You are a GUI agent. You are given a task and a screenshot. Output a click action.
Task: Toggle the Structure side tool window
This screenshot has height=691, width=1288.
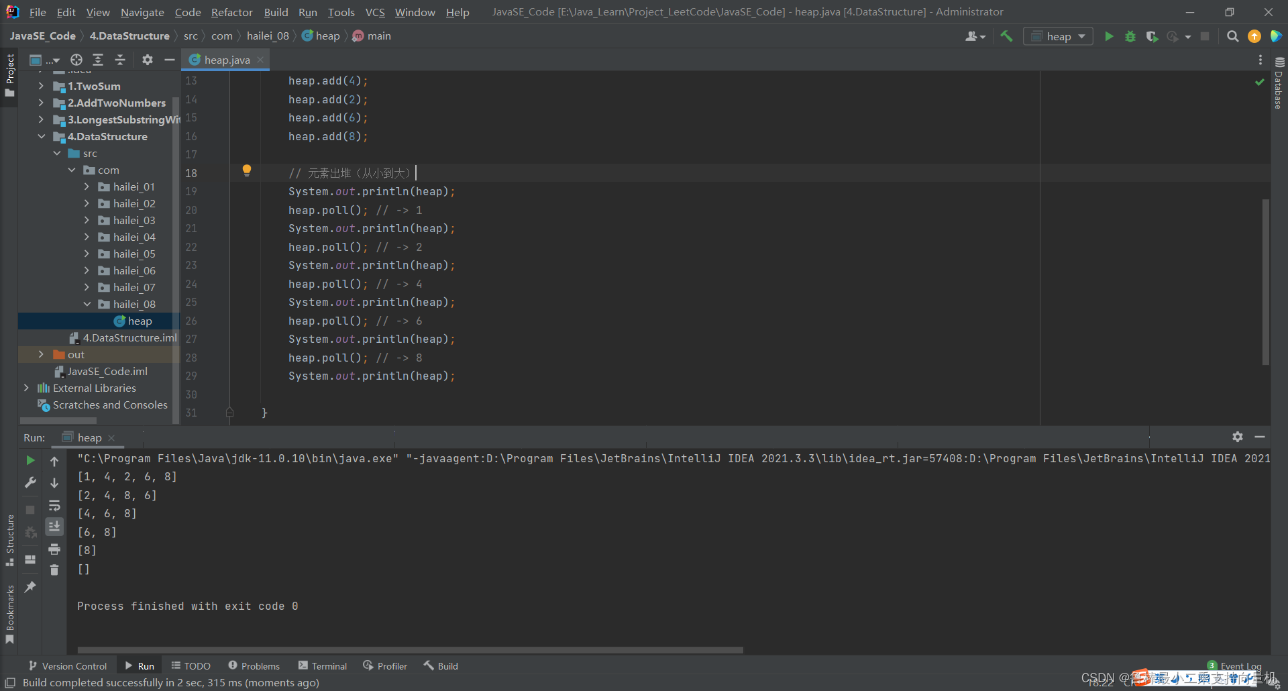pos(9,541)
